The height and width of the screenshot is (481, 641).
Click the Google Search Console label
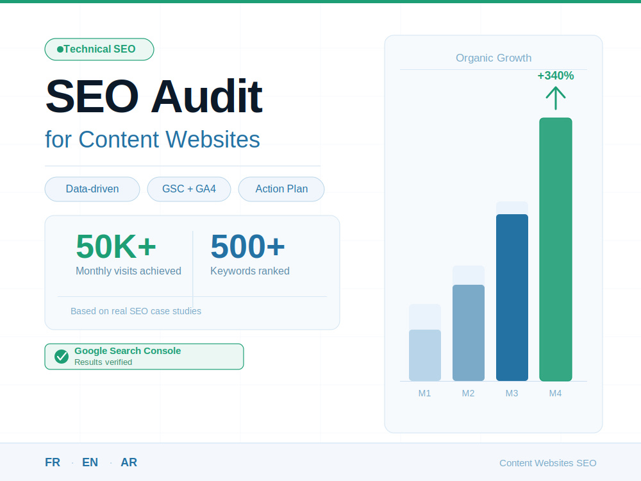[x=128, y=351]
